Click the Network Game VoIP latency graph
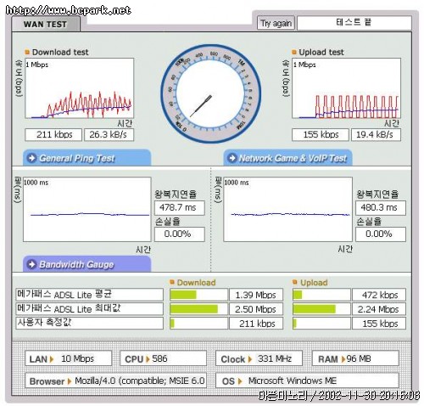The width and height of the screenshot is (424, 406). tap(287, 210)
